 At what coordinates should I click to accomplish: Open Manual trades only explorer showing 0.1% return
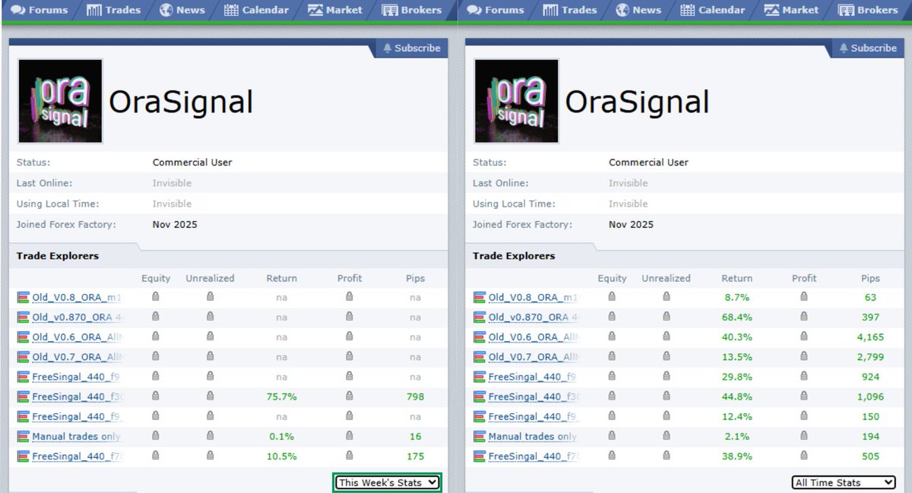coord(77,436)
